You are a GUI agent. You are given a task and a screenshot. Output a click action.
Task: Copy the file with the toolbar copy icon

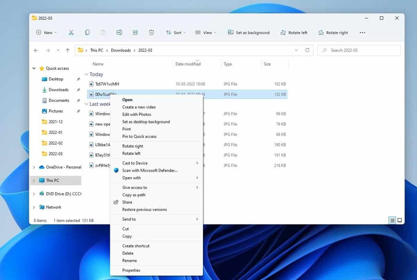pyautogui.click(x=87, y=32)
